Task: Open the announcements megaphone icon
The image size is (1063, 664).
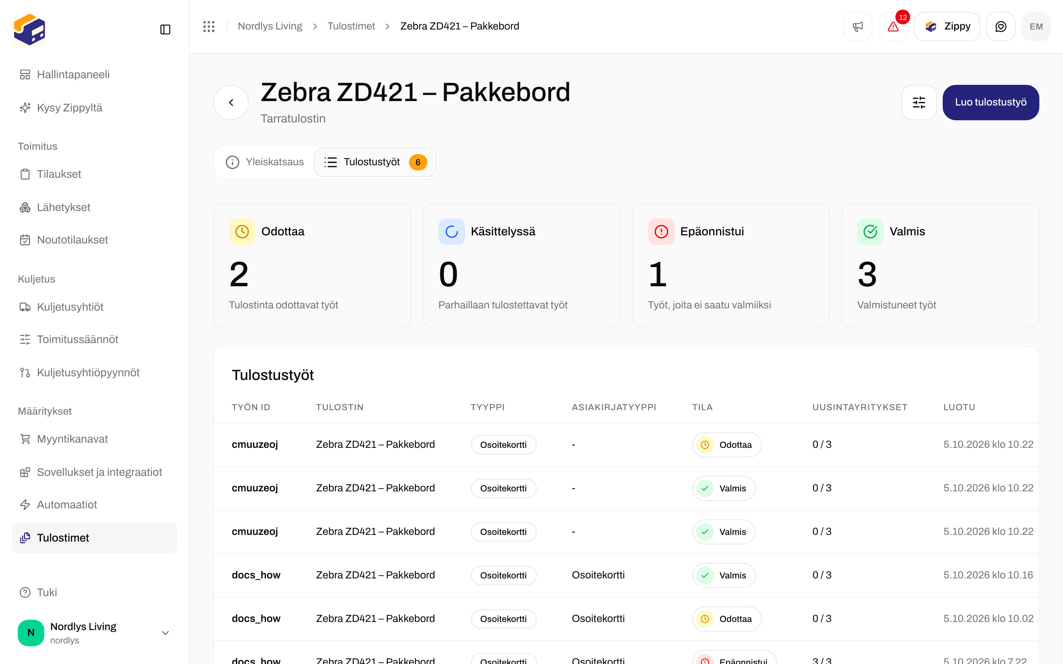Action: coord(857,27)
